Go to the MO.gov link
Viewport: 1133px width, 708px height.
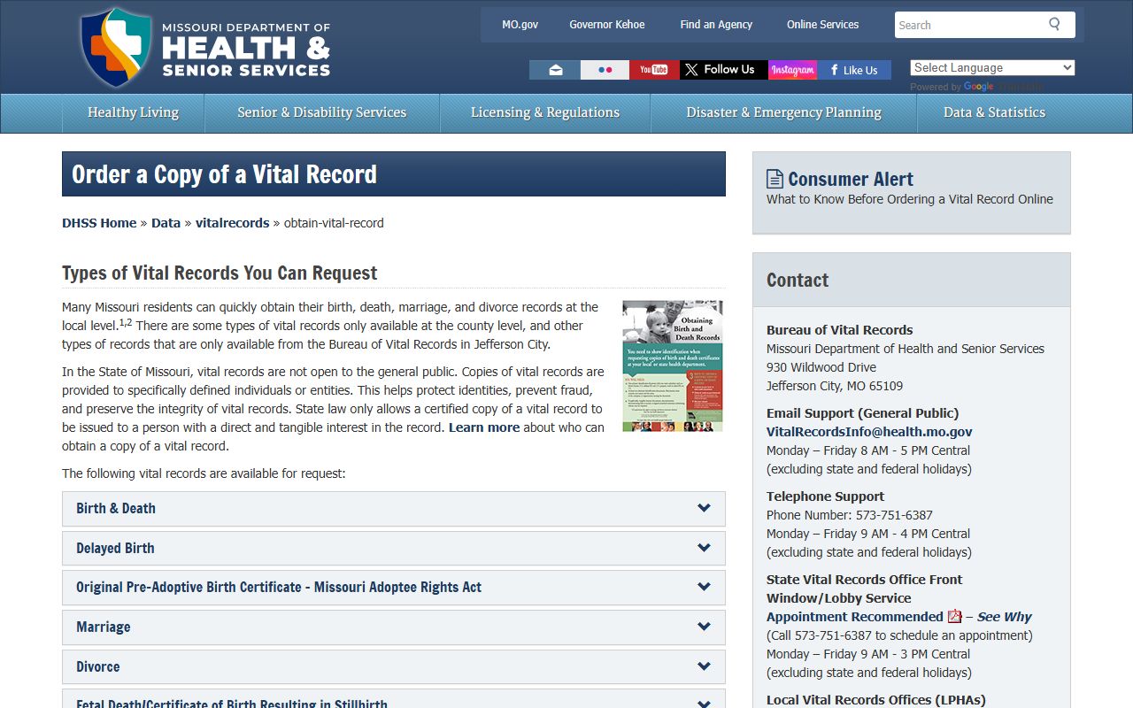point(520,25)
